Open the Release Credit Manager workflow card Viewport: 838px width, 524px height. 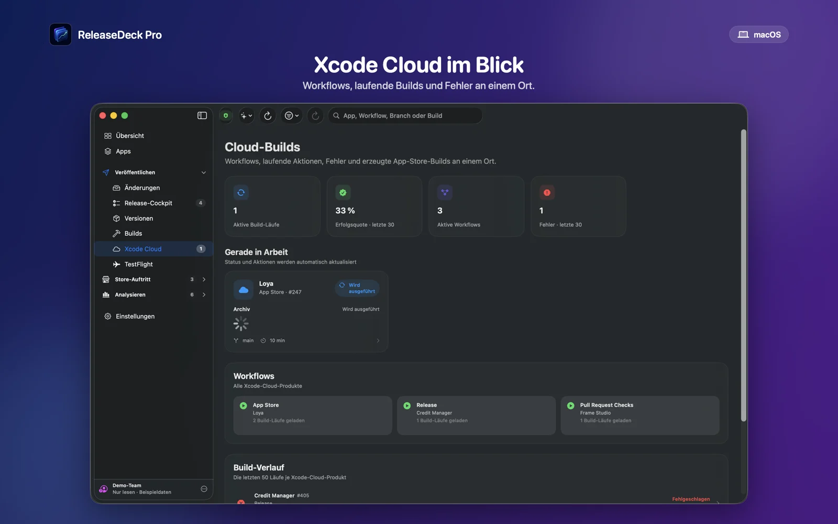476,416
